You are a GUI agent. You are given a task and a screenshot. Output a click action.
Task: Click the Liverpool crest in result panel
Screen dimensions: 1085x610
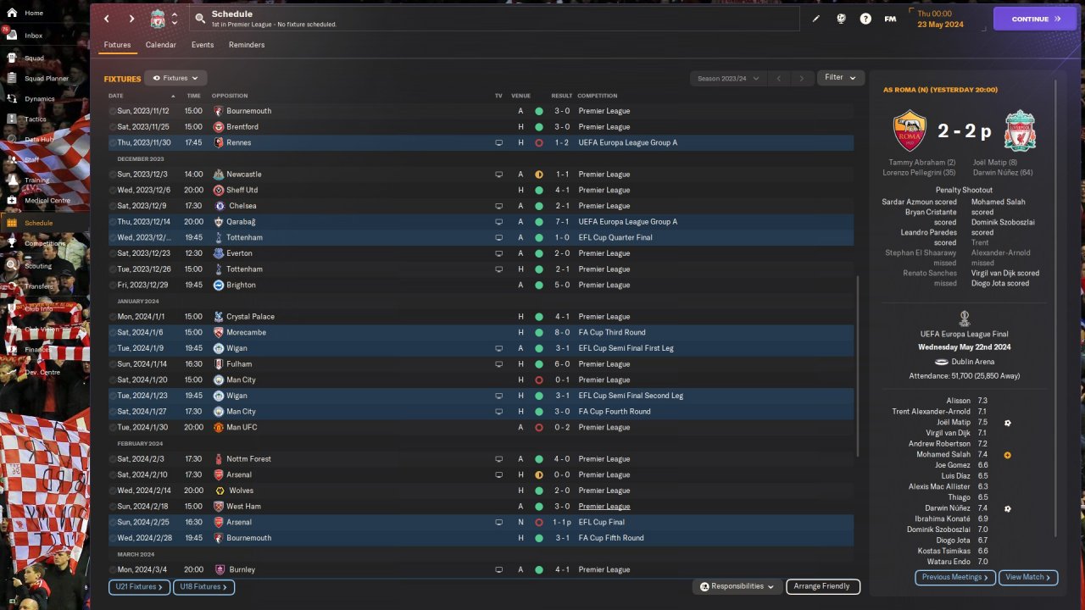1021,130
